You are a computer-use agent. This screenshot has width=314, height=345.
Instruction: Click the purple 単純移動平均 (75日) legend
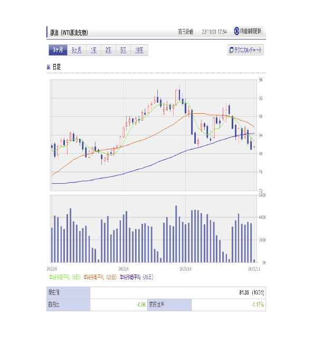pyautogui.click(x=136, y=277)
